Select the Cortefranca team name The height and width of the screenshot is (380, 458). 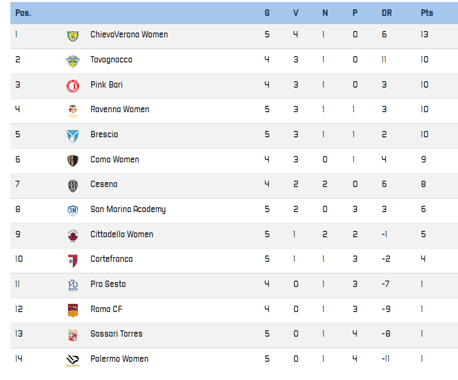click(111, 259)
